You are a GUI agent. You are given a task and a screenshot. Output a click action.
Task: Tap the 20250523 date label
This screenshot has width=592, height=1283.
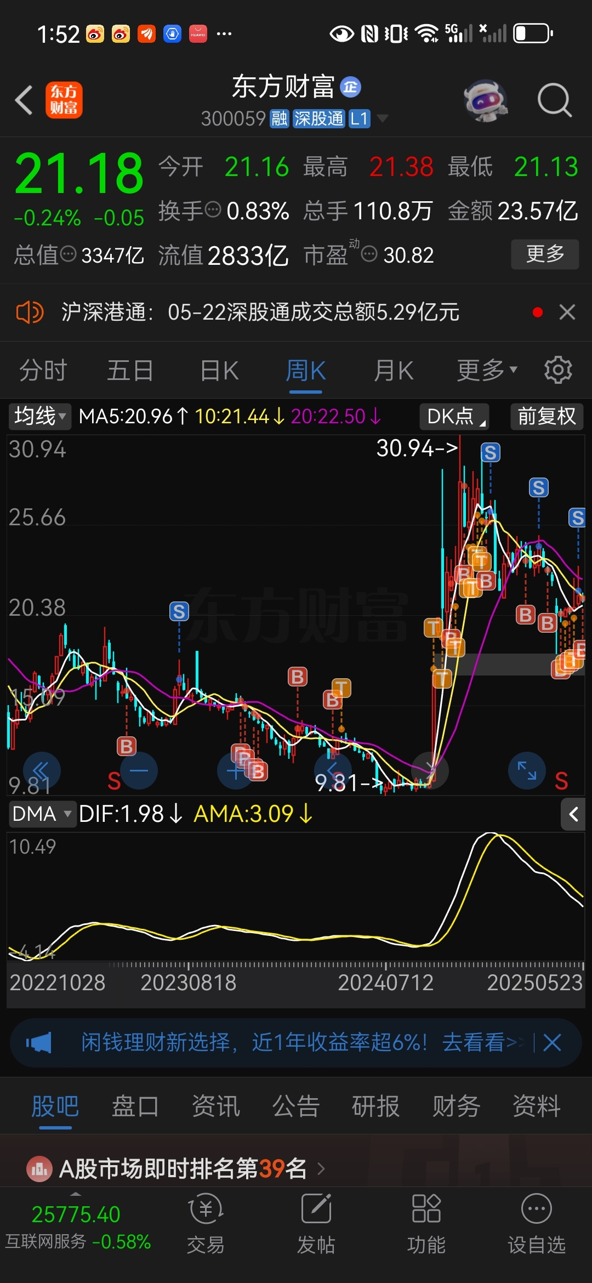click(x=534, y=983)
